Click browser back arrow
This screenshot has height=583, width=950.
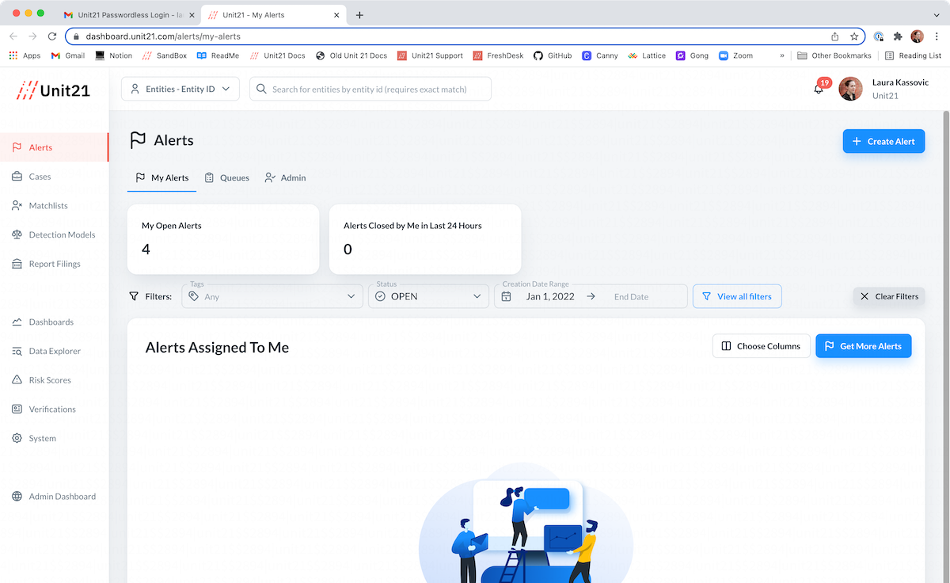pyautogui.click(x=13, y=36)
